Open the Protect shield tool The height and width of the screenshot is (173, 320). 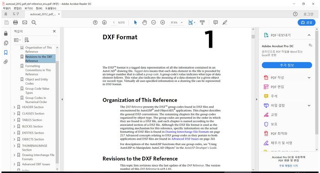pyautogui.click(x=271, y=124)
